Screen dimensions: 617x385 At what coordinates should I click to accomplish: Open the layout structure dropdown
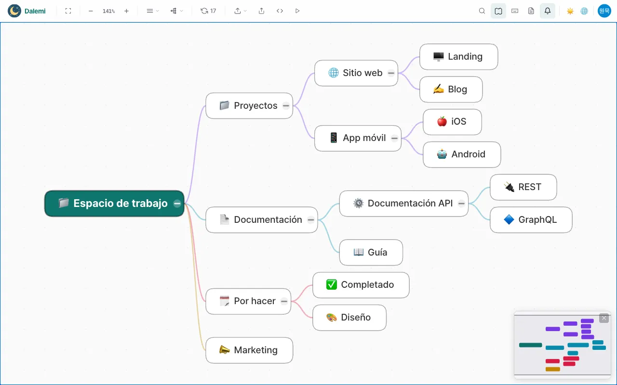coord(176,11)
